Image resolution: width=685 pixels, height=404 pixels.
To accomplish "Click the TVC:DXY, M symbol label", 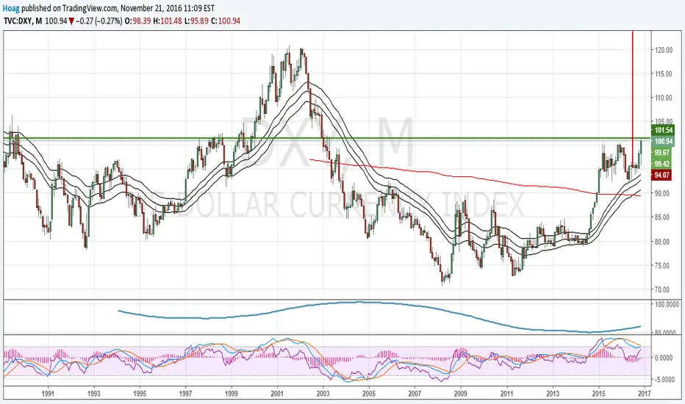I will [x=23, y=21].
